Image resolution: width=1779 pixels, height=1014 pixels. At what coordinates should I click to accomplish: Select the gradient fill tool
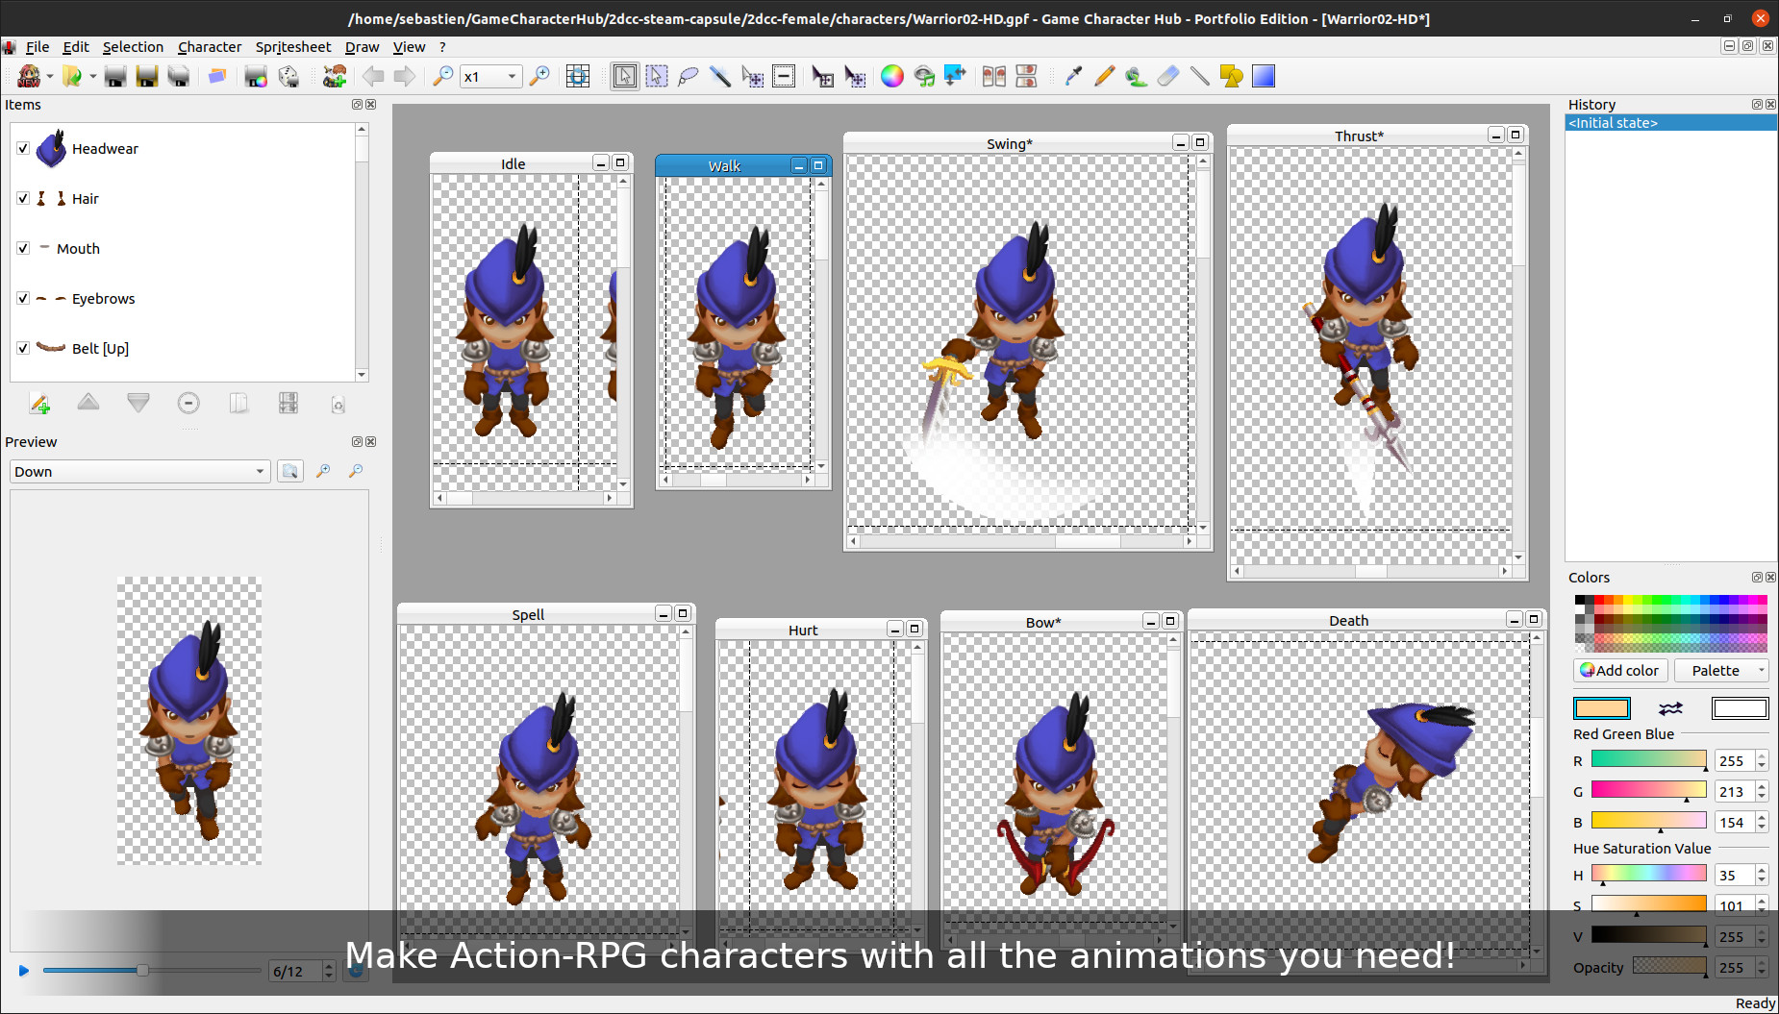click(1264, 76)
